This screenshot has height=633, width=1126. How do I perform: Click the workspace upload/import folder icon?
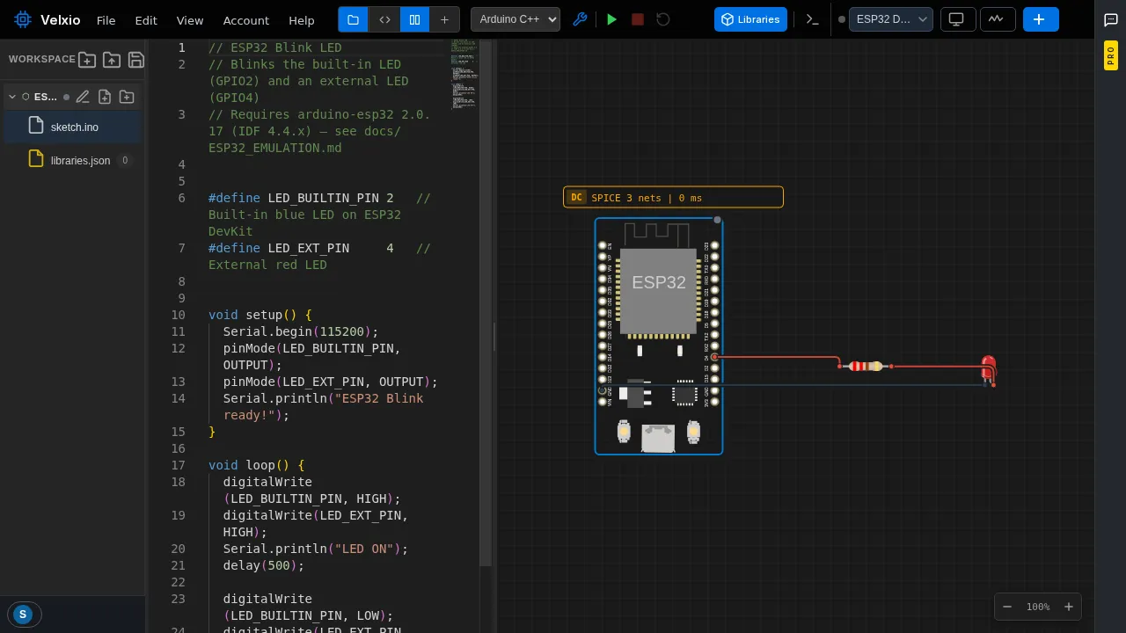112,60
